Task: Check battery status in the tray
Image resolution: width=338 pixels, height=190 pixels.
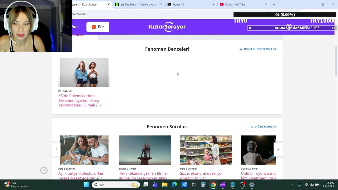Action: pos(317,185)
